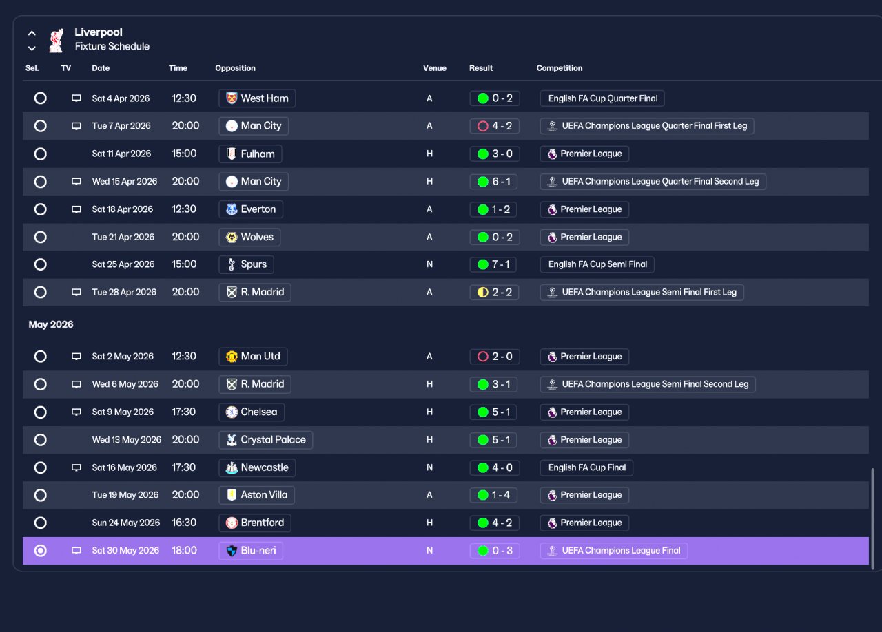Click the TV icon on West Ham fixture
This screenshot has width=882, height=632.
click(x=76, y=98)
